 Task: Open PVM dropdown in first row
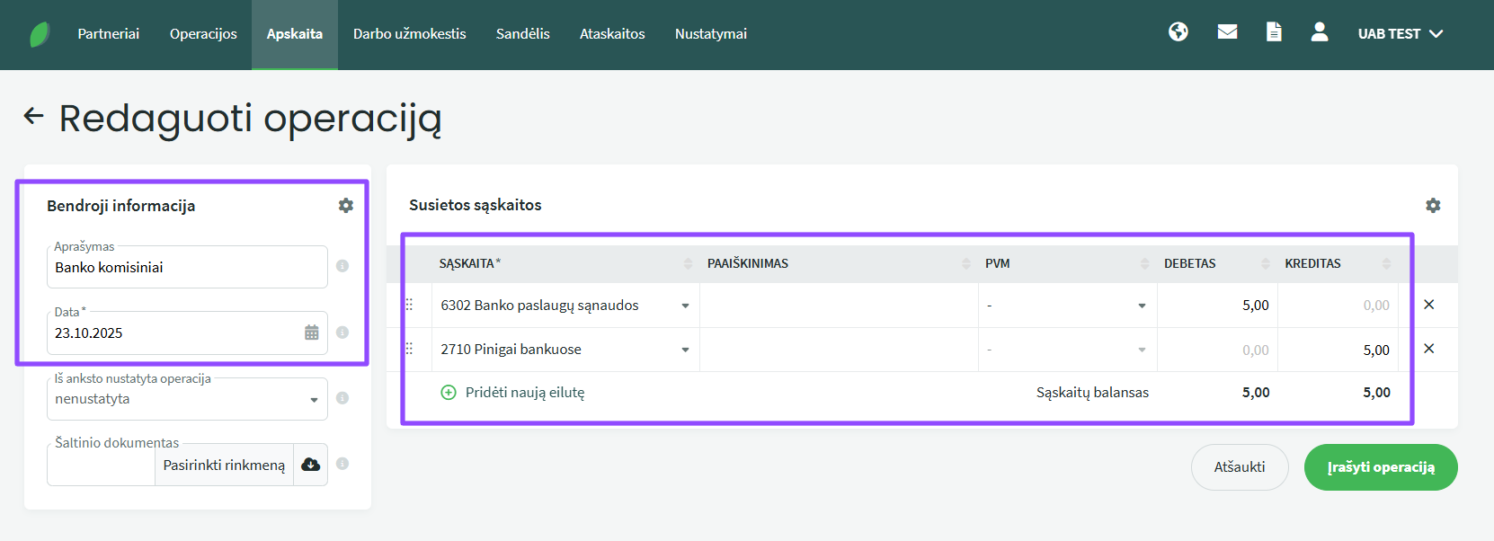pyautogui.click(x=1141, y=306)
